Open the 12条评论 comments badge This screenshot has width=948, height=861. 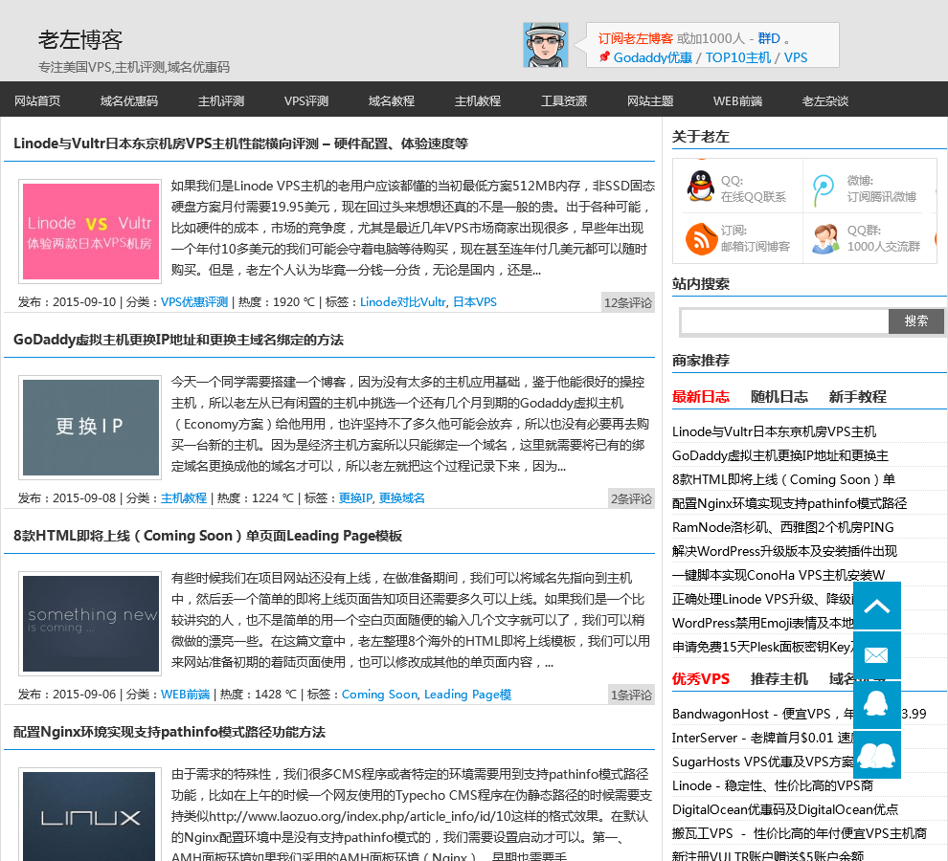tap(628, 302)
